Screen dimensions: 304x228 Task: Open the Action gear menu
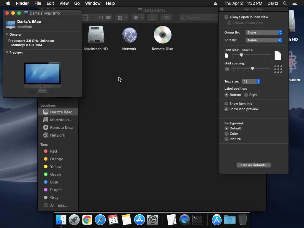(138, 18)
